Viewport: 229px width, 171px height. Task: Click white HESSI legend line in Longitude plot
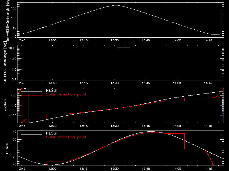(32, 91)
